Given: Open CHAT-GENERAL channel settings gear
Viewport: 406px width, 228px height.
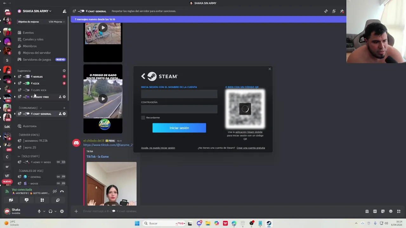Looking at the screenshot, I should click(64, 114).
